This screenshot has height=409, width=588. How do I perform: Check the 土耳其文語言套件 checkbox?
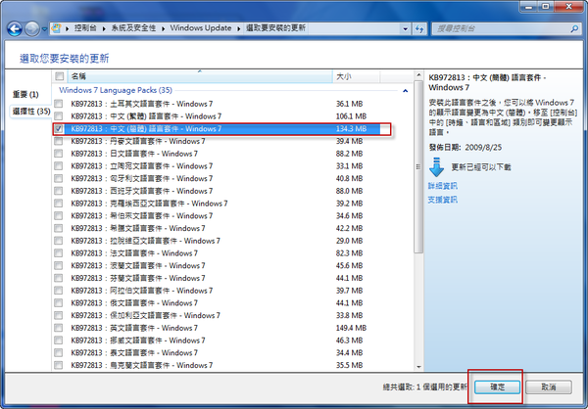tap(59, 104)
